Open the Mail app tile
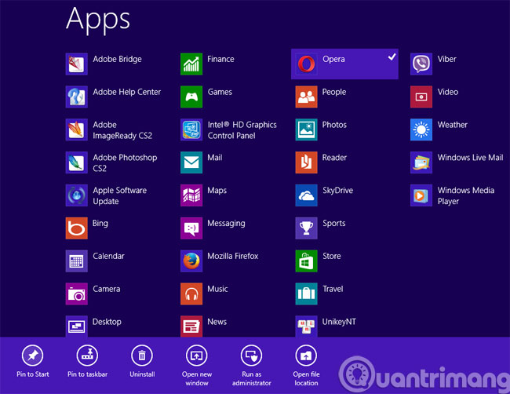 191,162
